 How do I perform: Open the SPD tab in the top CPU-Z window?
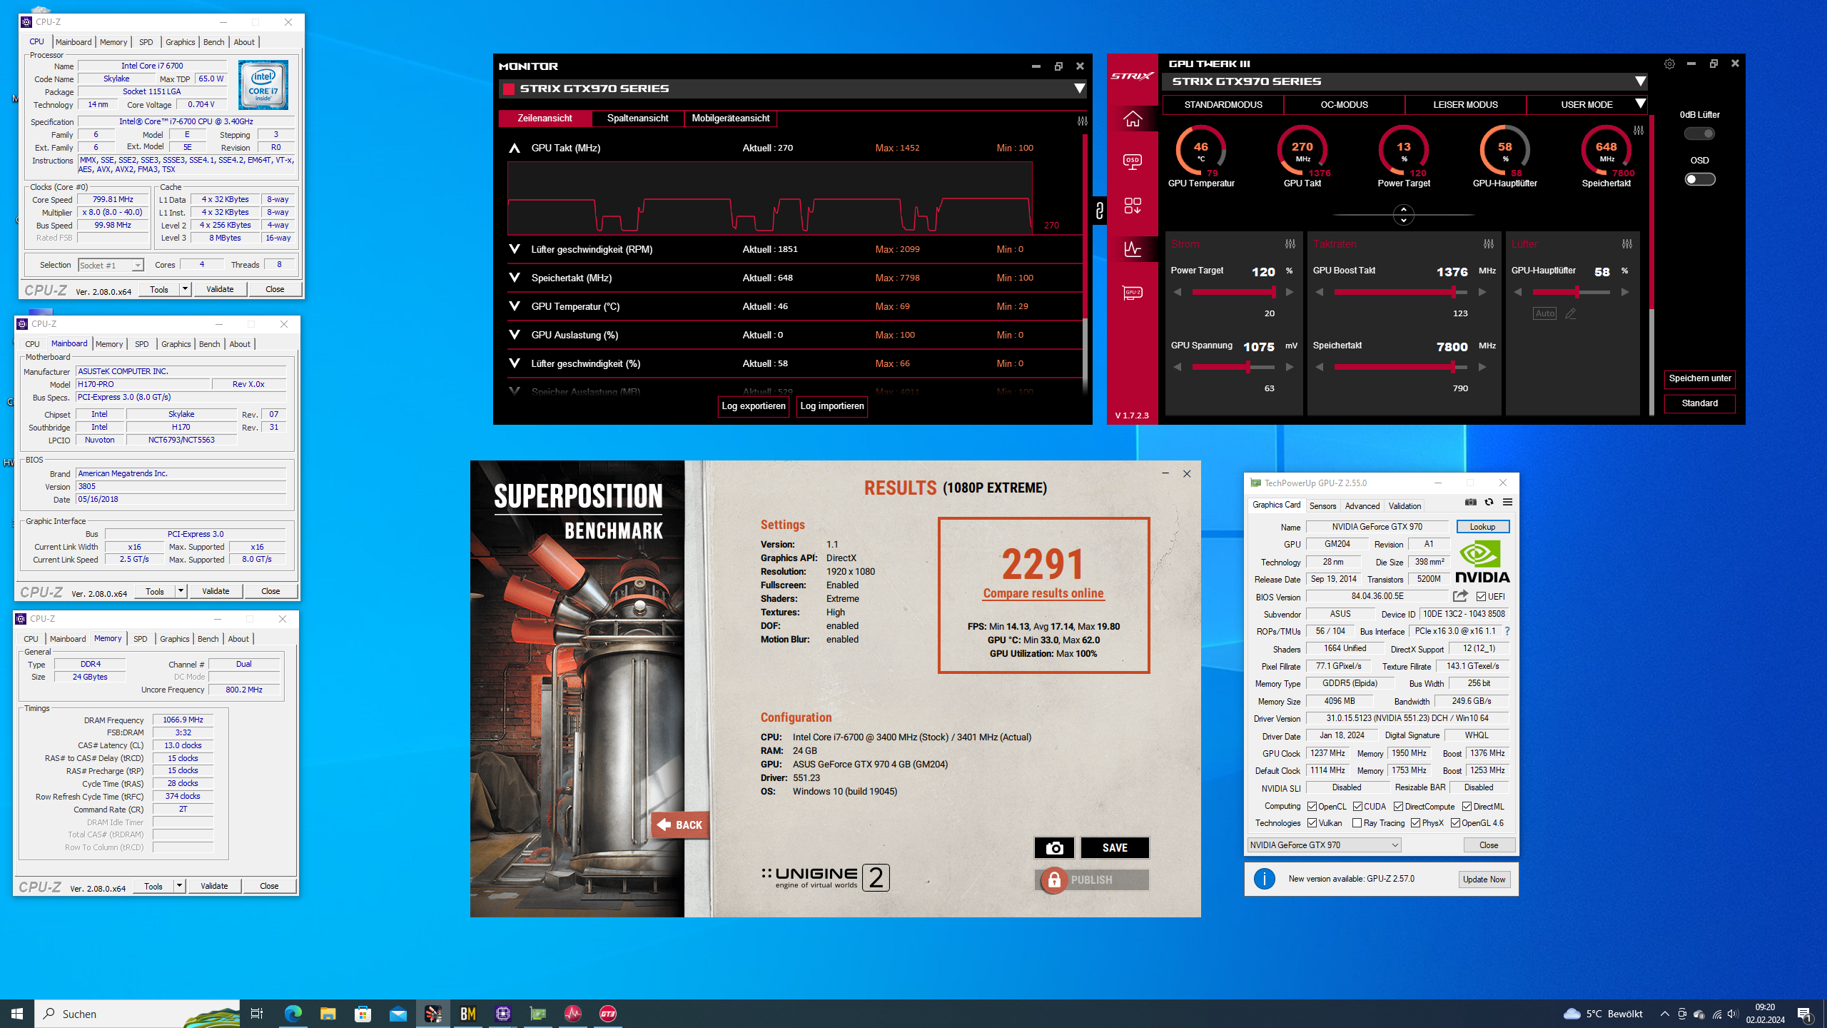[x=146, y=42]
